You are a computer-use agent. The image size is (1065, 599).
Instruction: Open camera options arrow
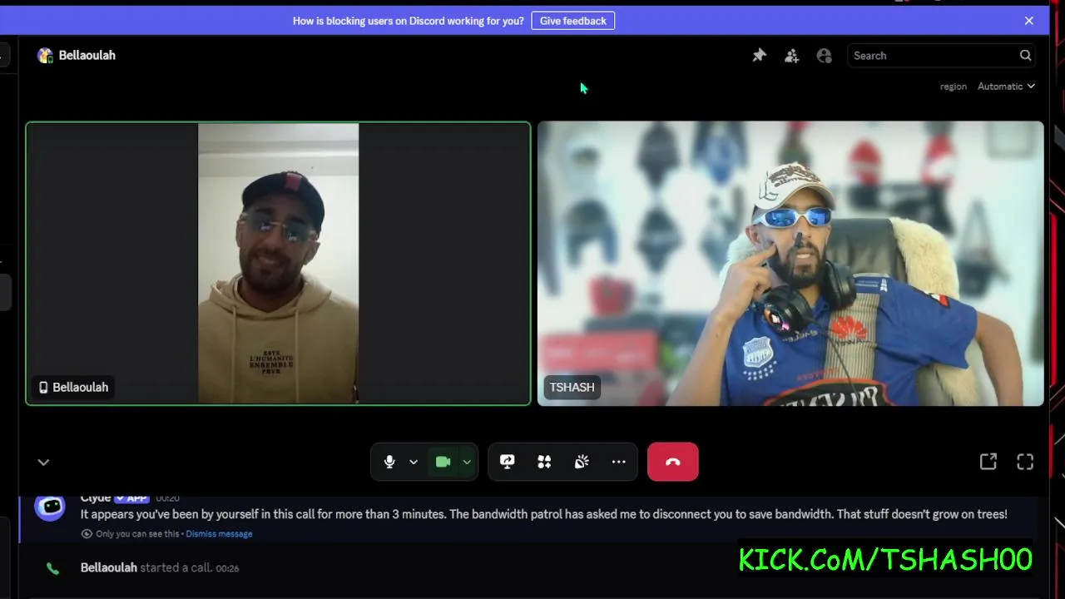click(x=467, y=462)
